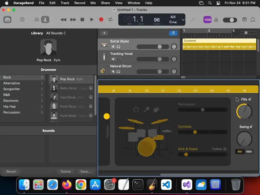Select the SoCal drum kit track icon
This screenshot has height=195, width=260.
[104, 44]
